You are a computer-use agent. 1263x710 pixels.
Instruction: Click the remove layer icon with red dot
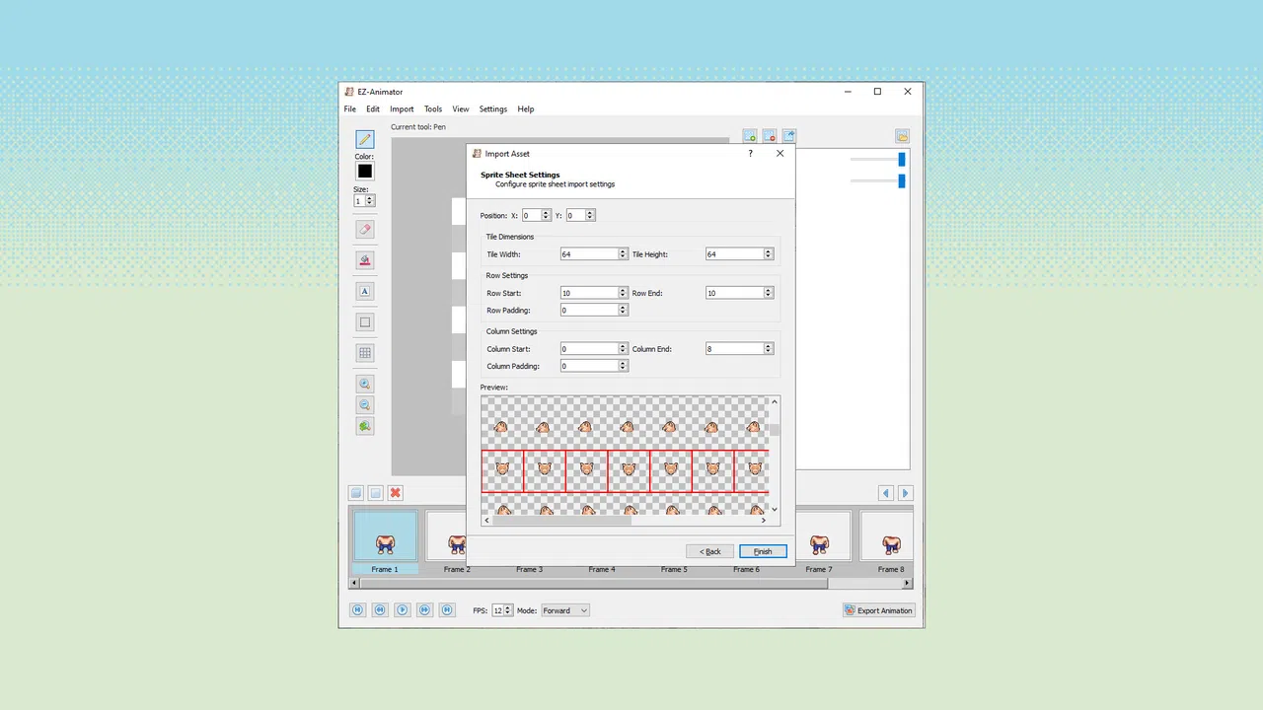pos(770,136)
